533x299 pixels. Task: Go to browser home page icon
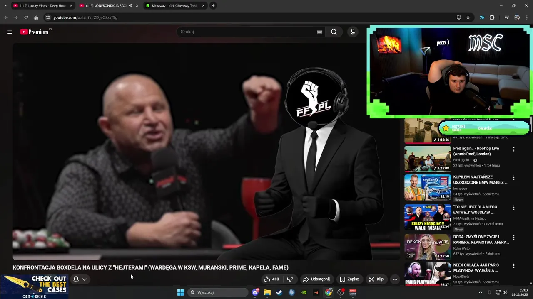pyautogui.click(x=36, y=17)
